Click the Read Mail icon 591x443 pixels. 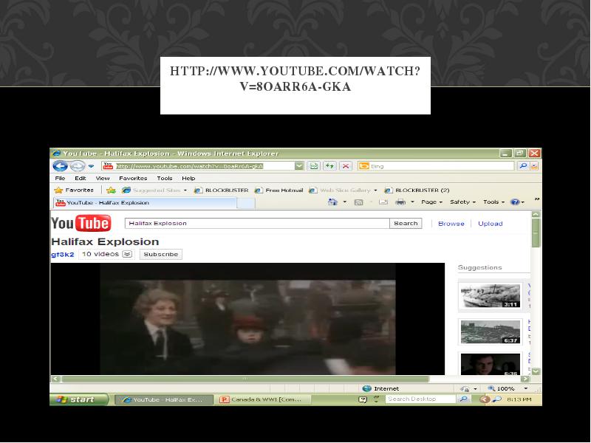[x=383, y=202]
